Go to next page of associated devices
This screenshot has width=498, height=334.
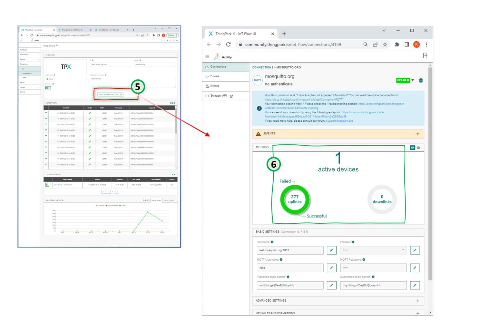coord(117,192)
